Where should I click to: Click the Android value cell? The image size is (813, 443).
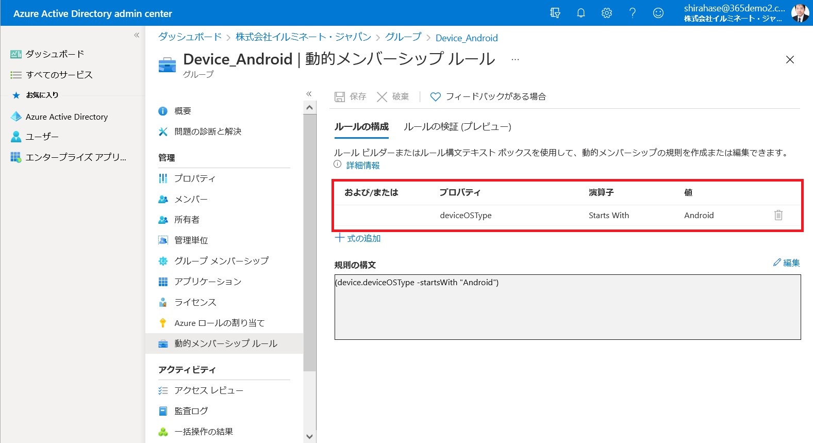coord(699,216)
